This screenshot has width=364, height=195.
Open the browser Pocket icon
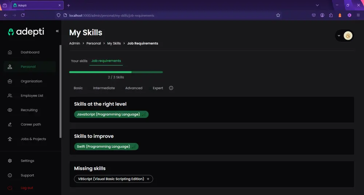314,15
